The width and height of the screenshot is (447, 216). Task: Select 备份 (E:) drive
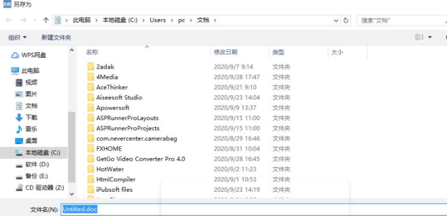tap(32, 176)
